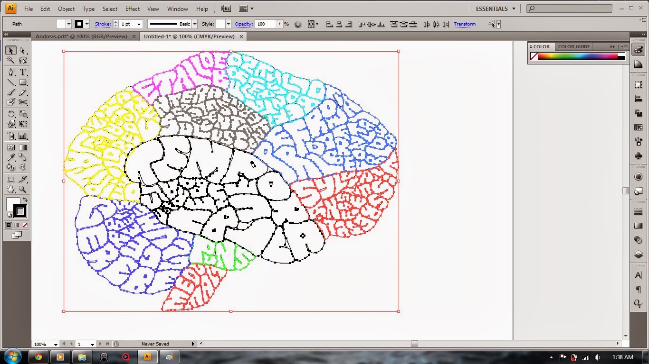Open the arrange documents dropdown

pyautogui.click(x=246, y=9)
